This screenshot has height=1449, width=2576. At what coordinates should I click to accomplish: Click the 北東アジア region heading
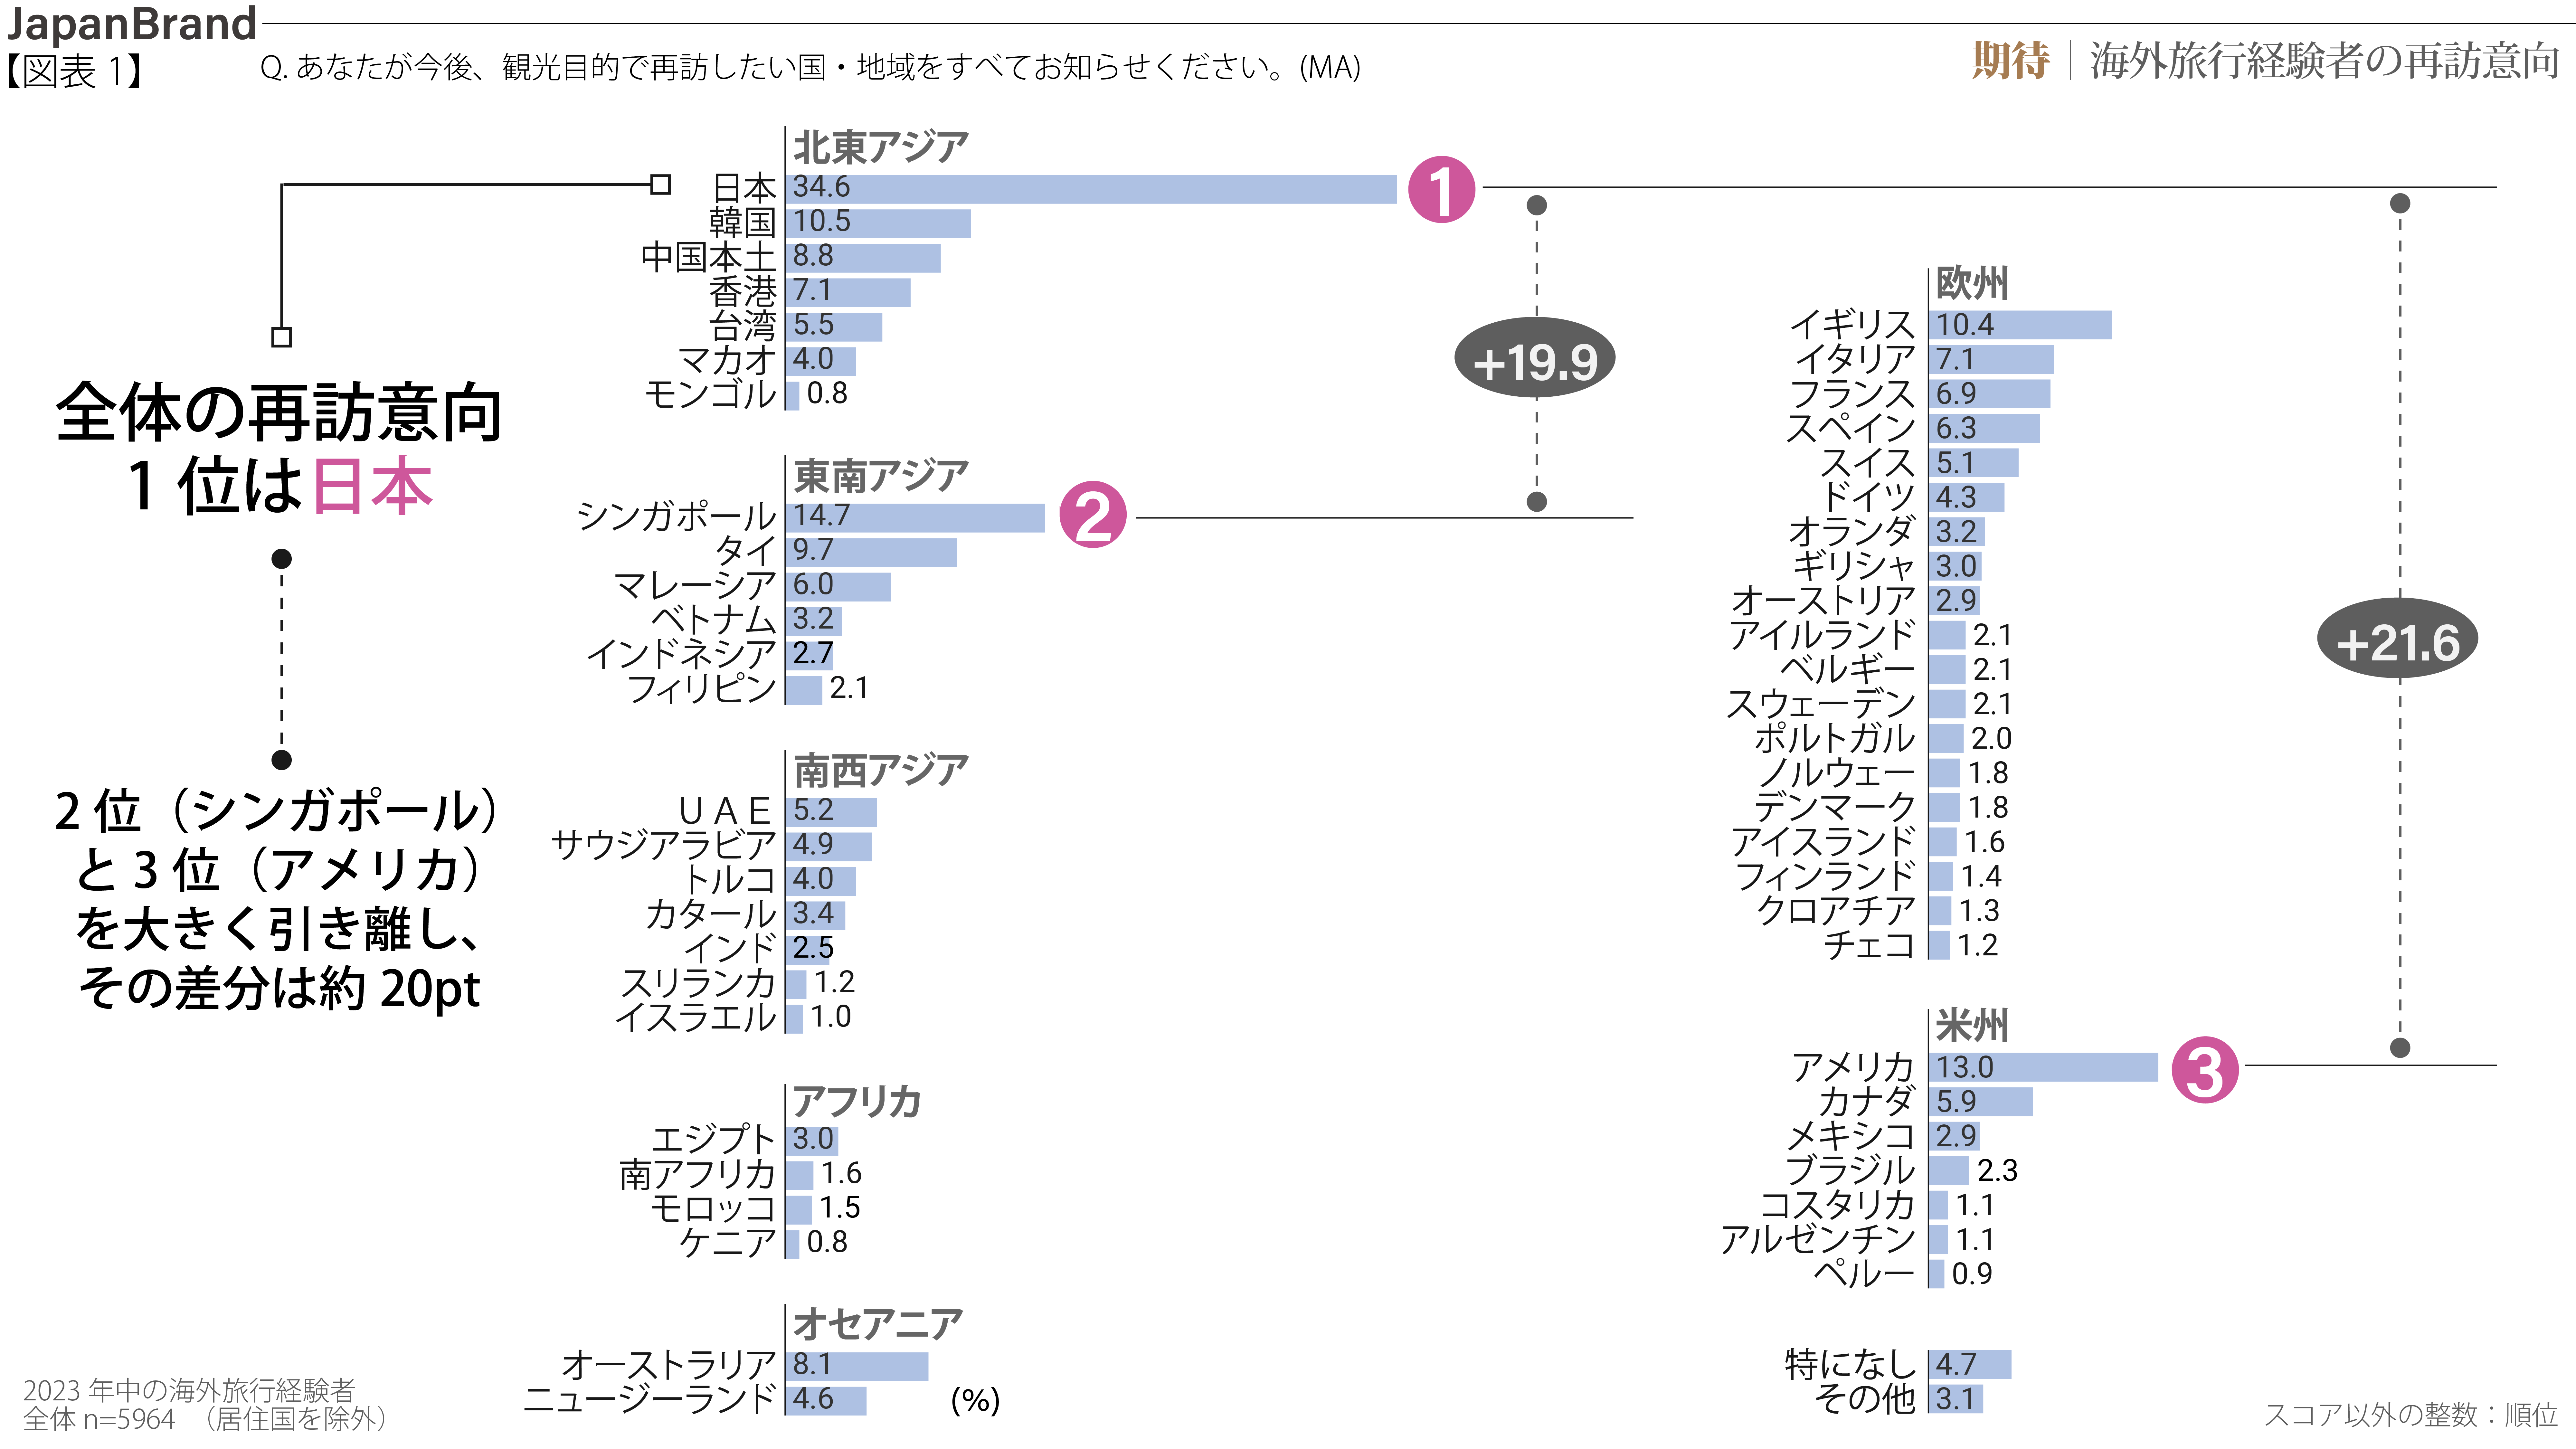pos(880,147)
